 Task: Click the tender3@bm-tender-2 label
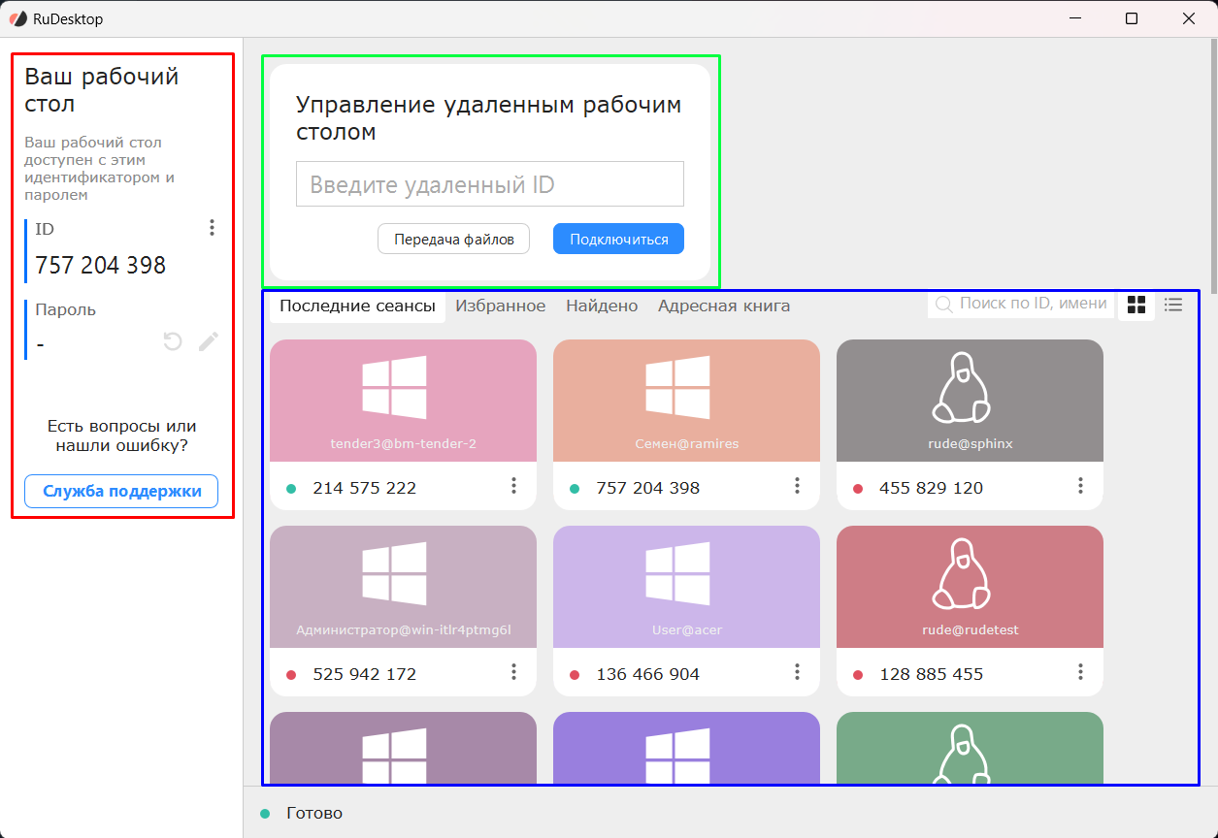403,443
